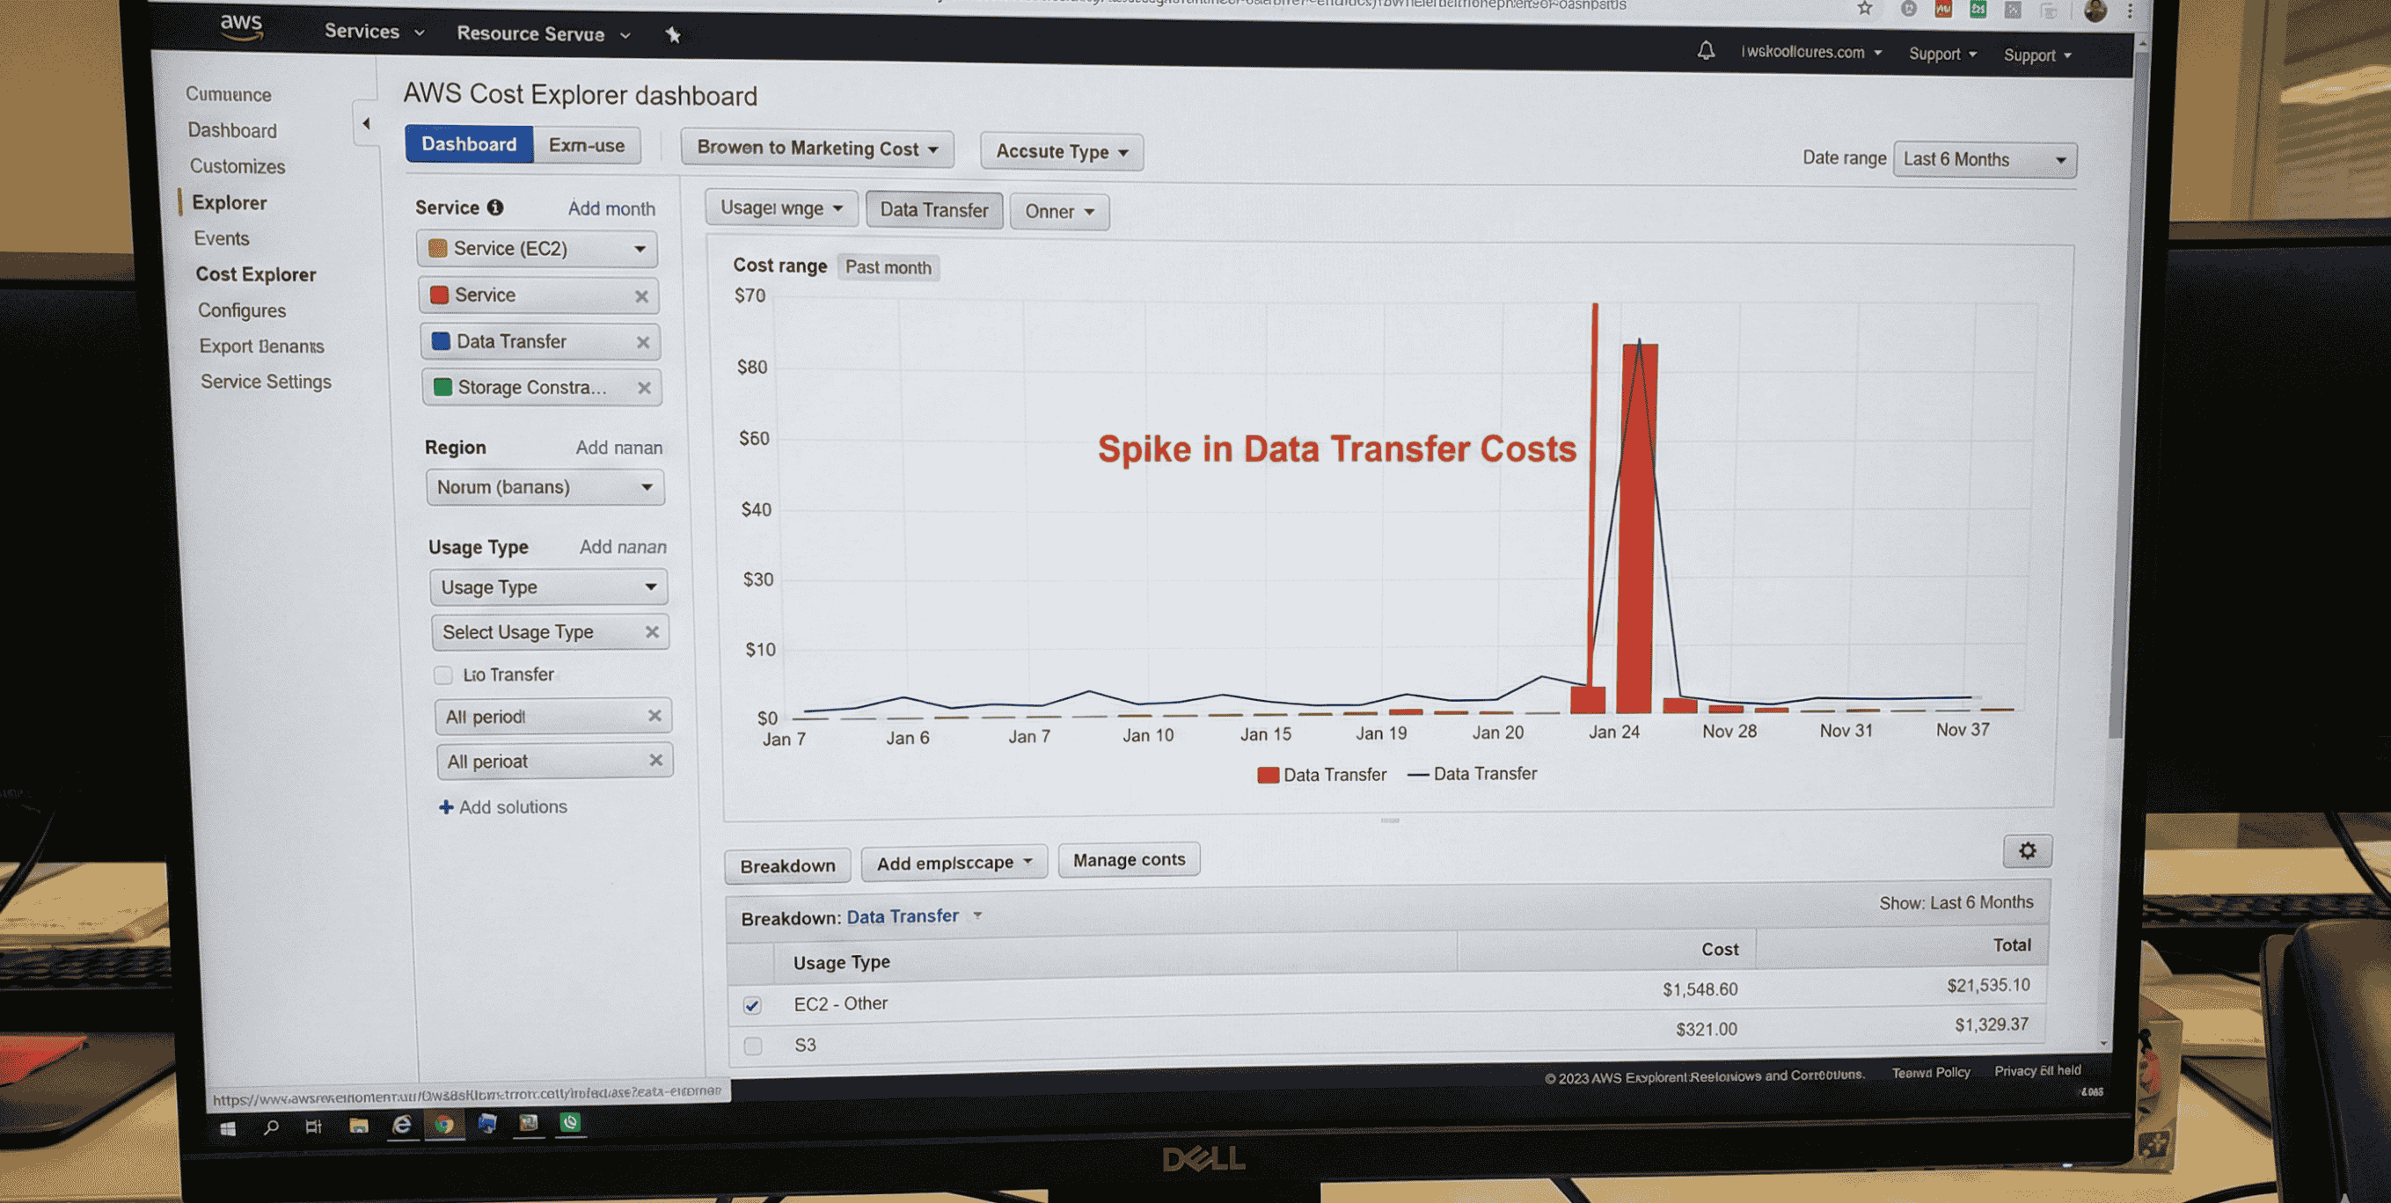Screen dimensions: 2391x1203
Task: Enable the Lio Transfer checkbox
Action: tap(442, 675)
